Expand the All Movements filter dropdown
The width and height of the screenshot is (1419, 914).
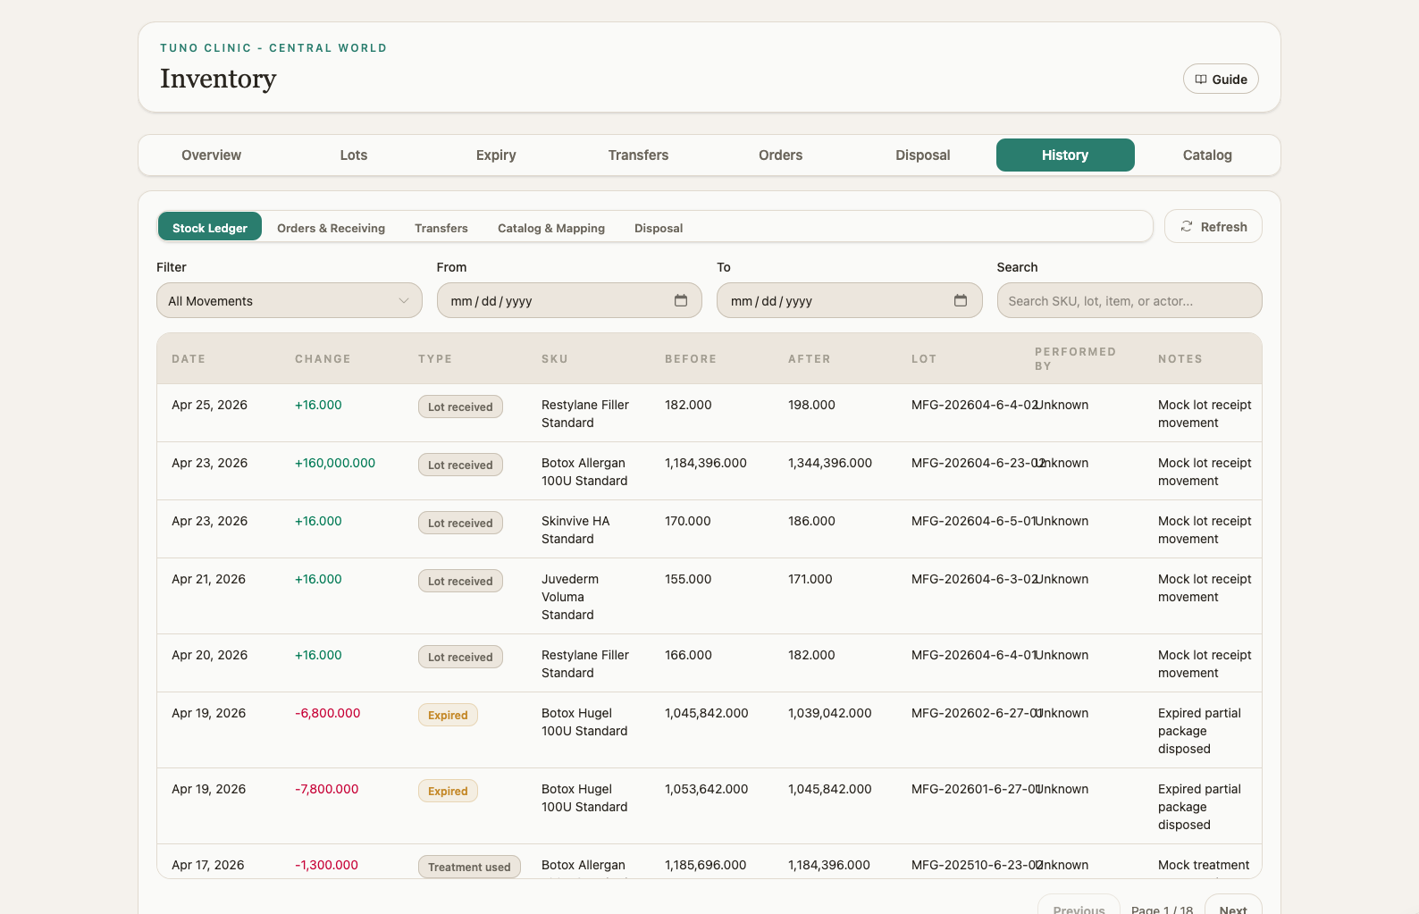pyautogui.click(x=290, y=300)
